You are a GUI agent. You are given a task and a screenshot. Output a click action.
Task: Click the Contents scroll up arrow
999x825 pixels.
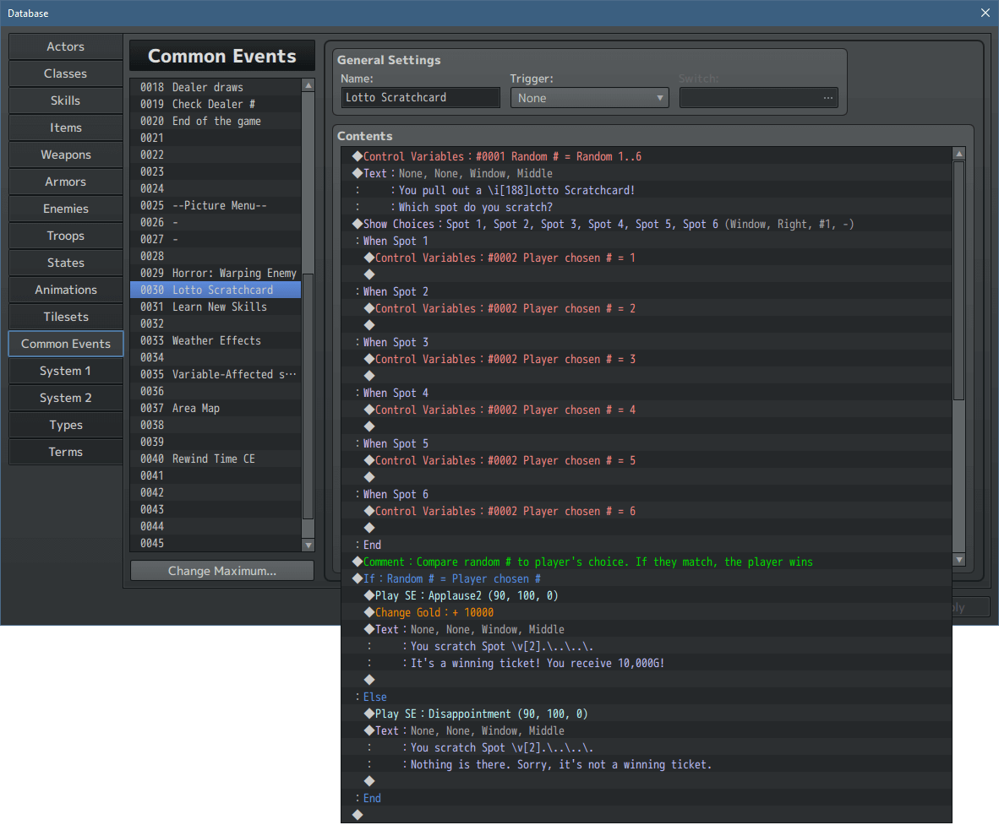pos(959,154)
